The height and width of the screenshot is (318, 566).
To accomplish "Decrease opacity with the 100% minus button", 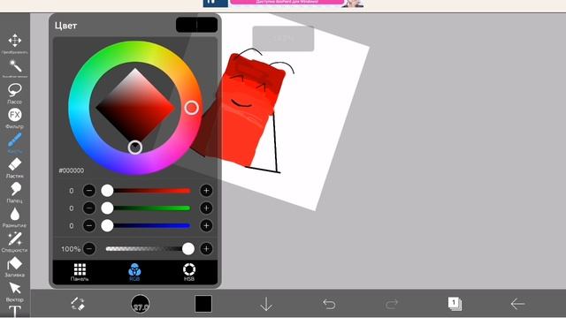I will point(89,248).
